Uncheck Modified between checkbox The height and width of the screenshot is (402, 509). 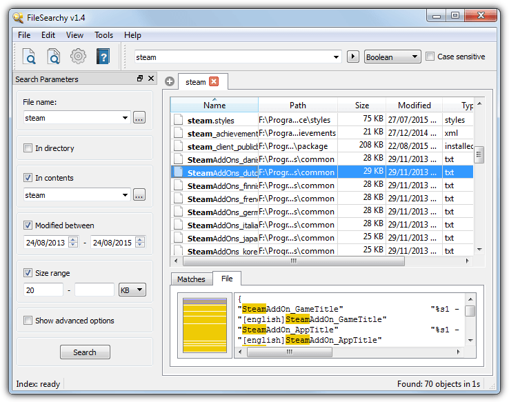pyautogui.click(x=28, y=225)
